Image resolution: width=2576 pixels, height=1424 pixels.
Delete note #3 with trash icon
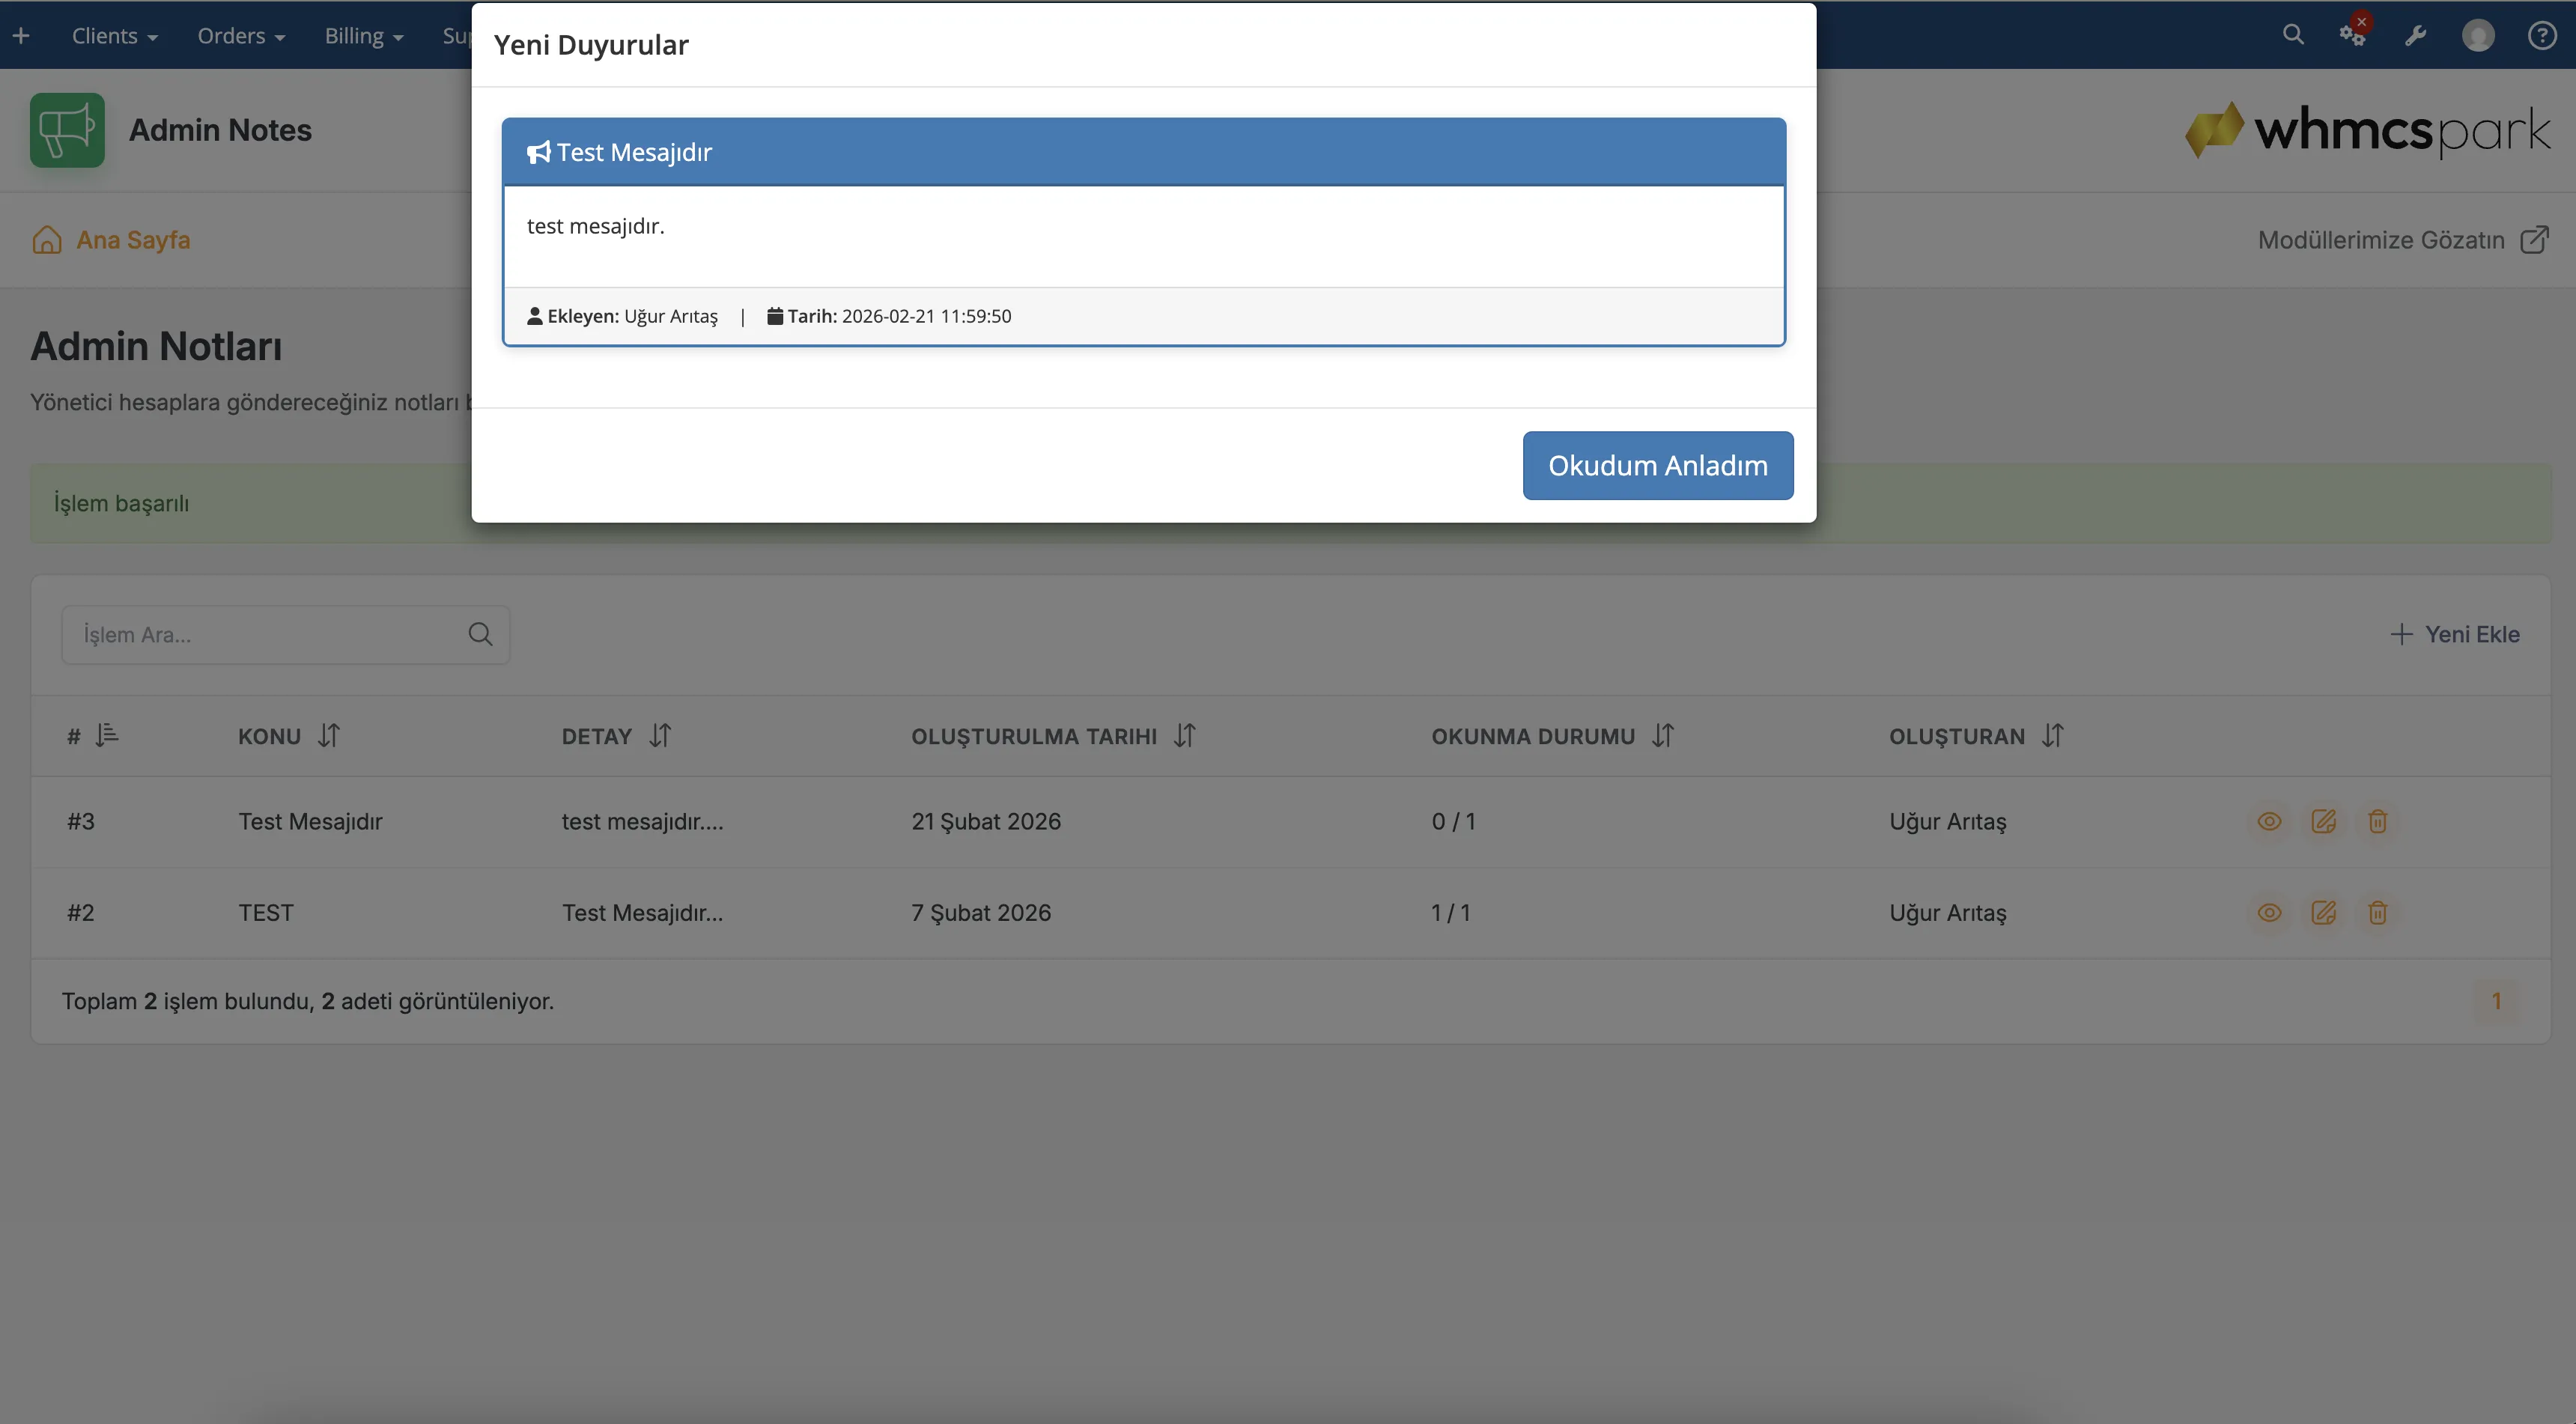pyautogui.click(x=2377, y=821)
